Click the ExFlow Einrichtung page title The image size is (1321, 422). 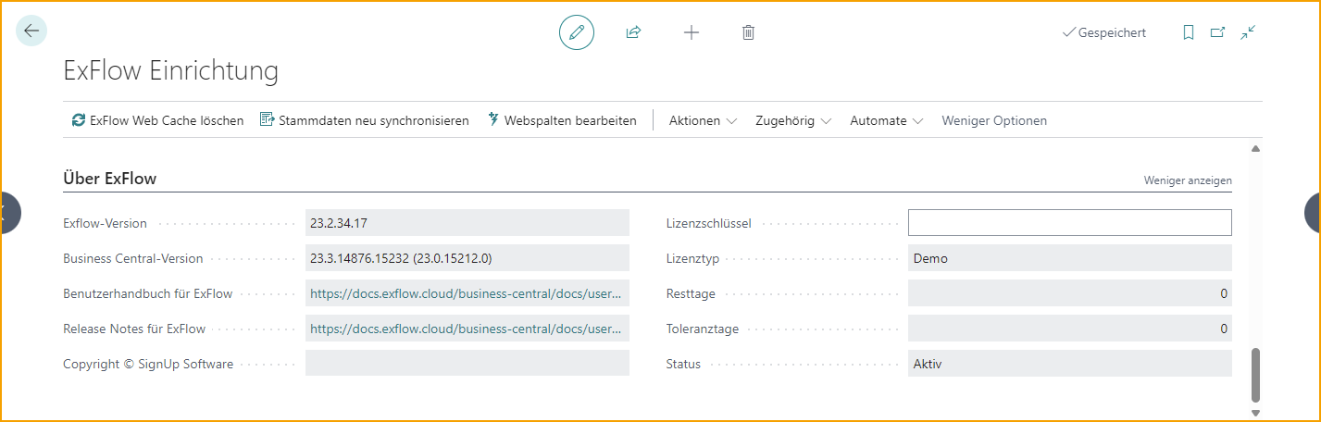(x=170, y=70)
